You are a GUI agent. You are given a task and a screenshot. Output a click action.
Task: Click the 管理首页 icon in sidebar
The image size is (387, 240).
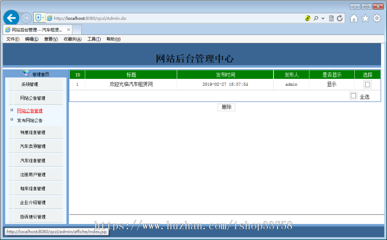(x=26, y=73)
